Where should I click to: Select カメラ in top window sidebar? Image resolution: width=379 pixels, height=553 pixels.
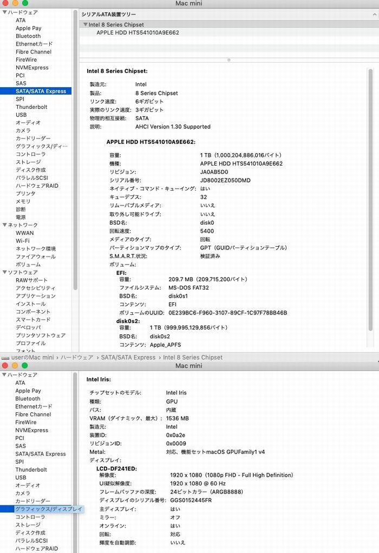(x=23, y=130)
